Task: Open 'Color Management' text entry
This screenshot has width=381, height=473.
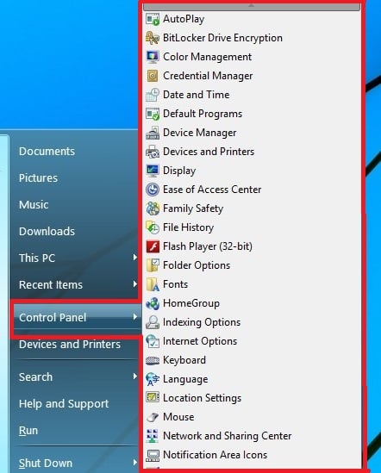Action: pos(207,57)
